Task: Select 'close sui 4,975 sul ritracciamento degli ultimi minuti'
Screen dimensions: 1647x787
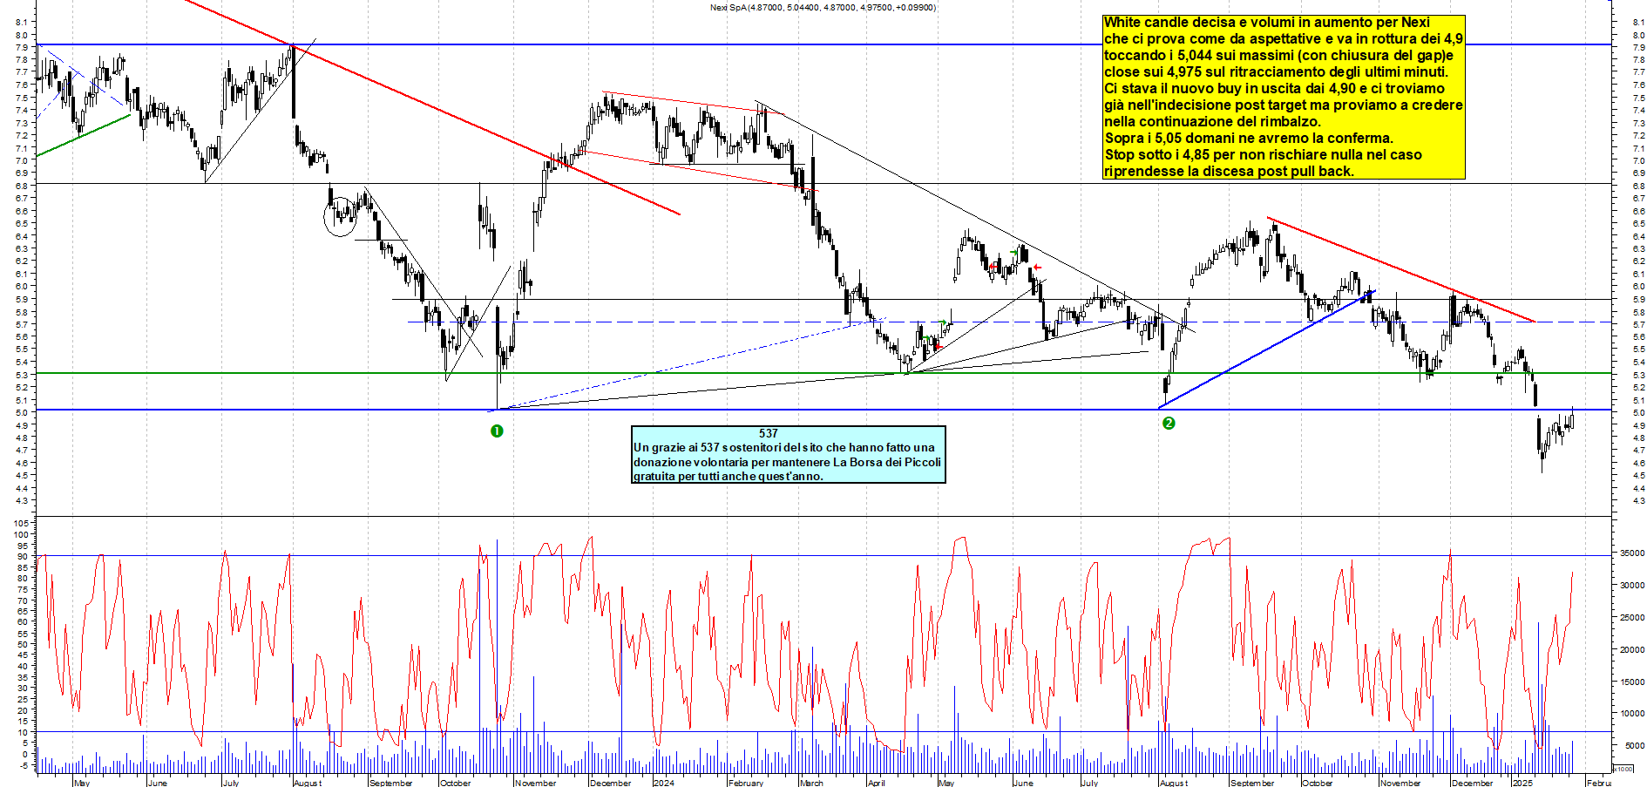Action: point(1276,72)
